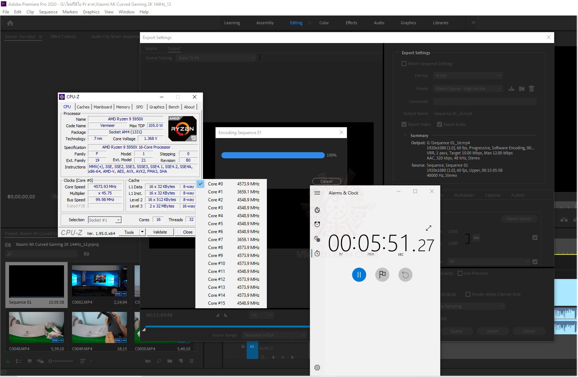This screenshot has height=377, width=578.
Task: Open the workspace overflow chevron menu
Action: click(473, 23)
